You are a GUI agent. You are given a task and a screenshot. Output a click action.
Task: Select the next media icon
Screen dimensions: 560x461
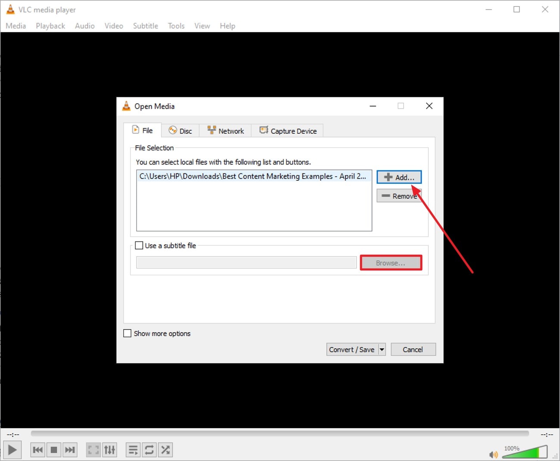pos(70,449)
